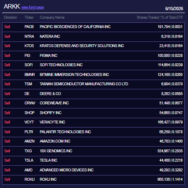Click Amazon.com Inc company name
The image size is (188, 188).
pyautogui.click(x=55, y=141)
